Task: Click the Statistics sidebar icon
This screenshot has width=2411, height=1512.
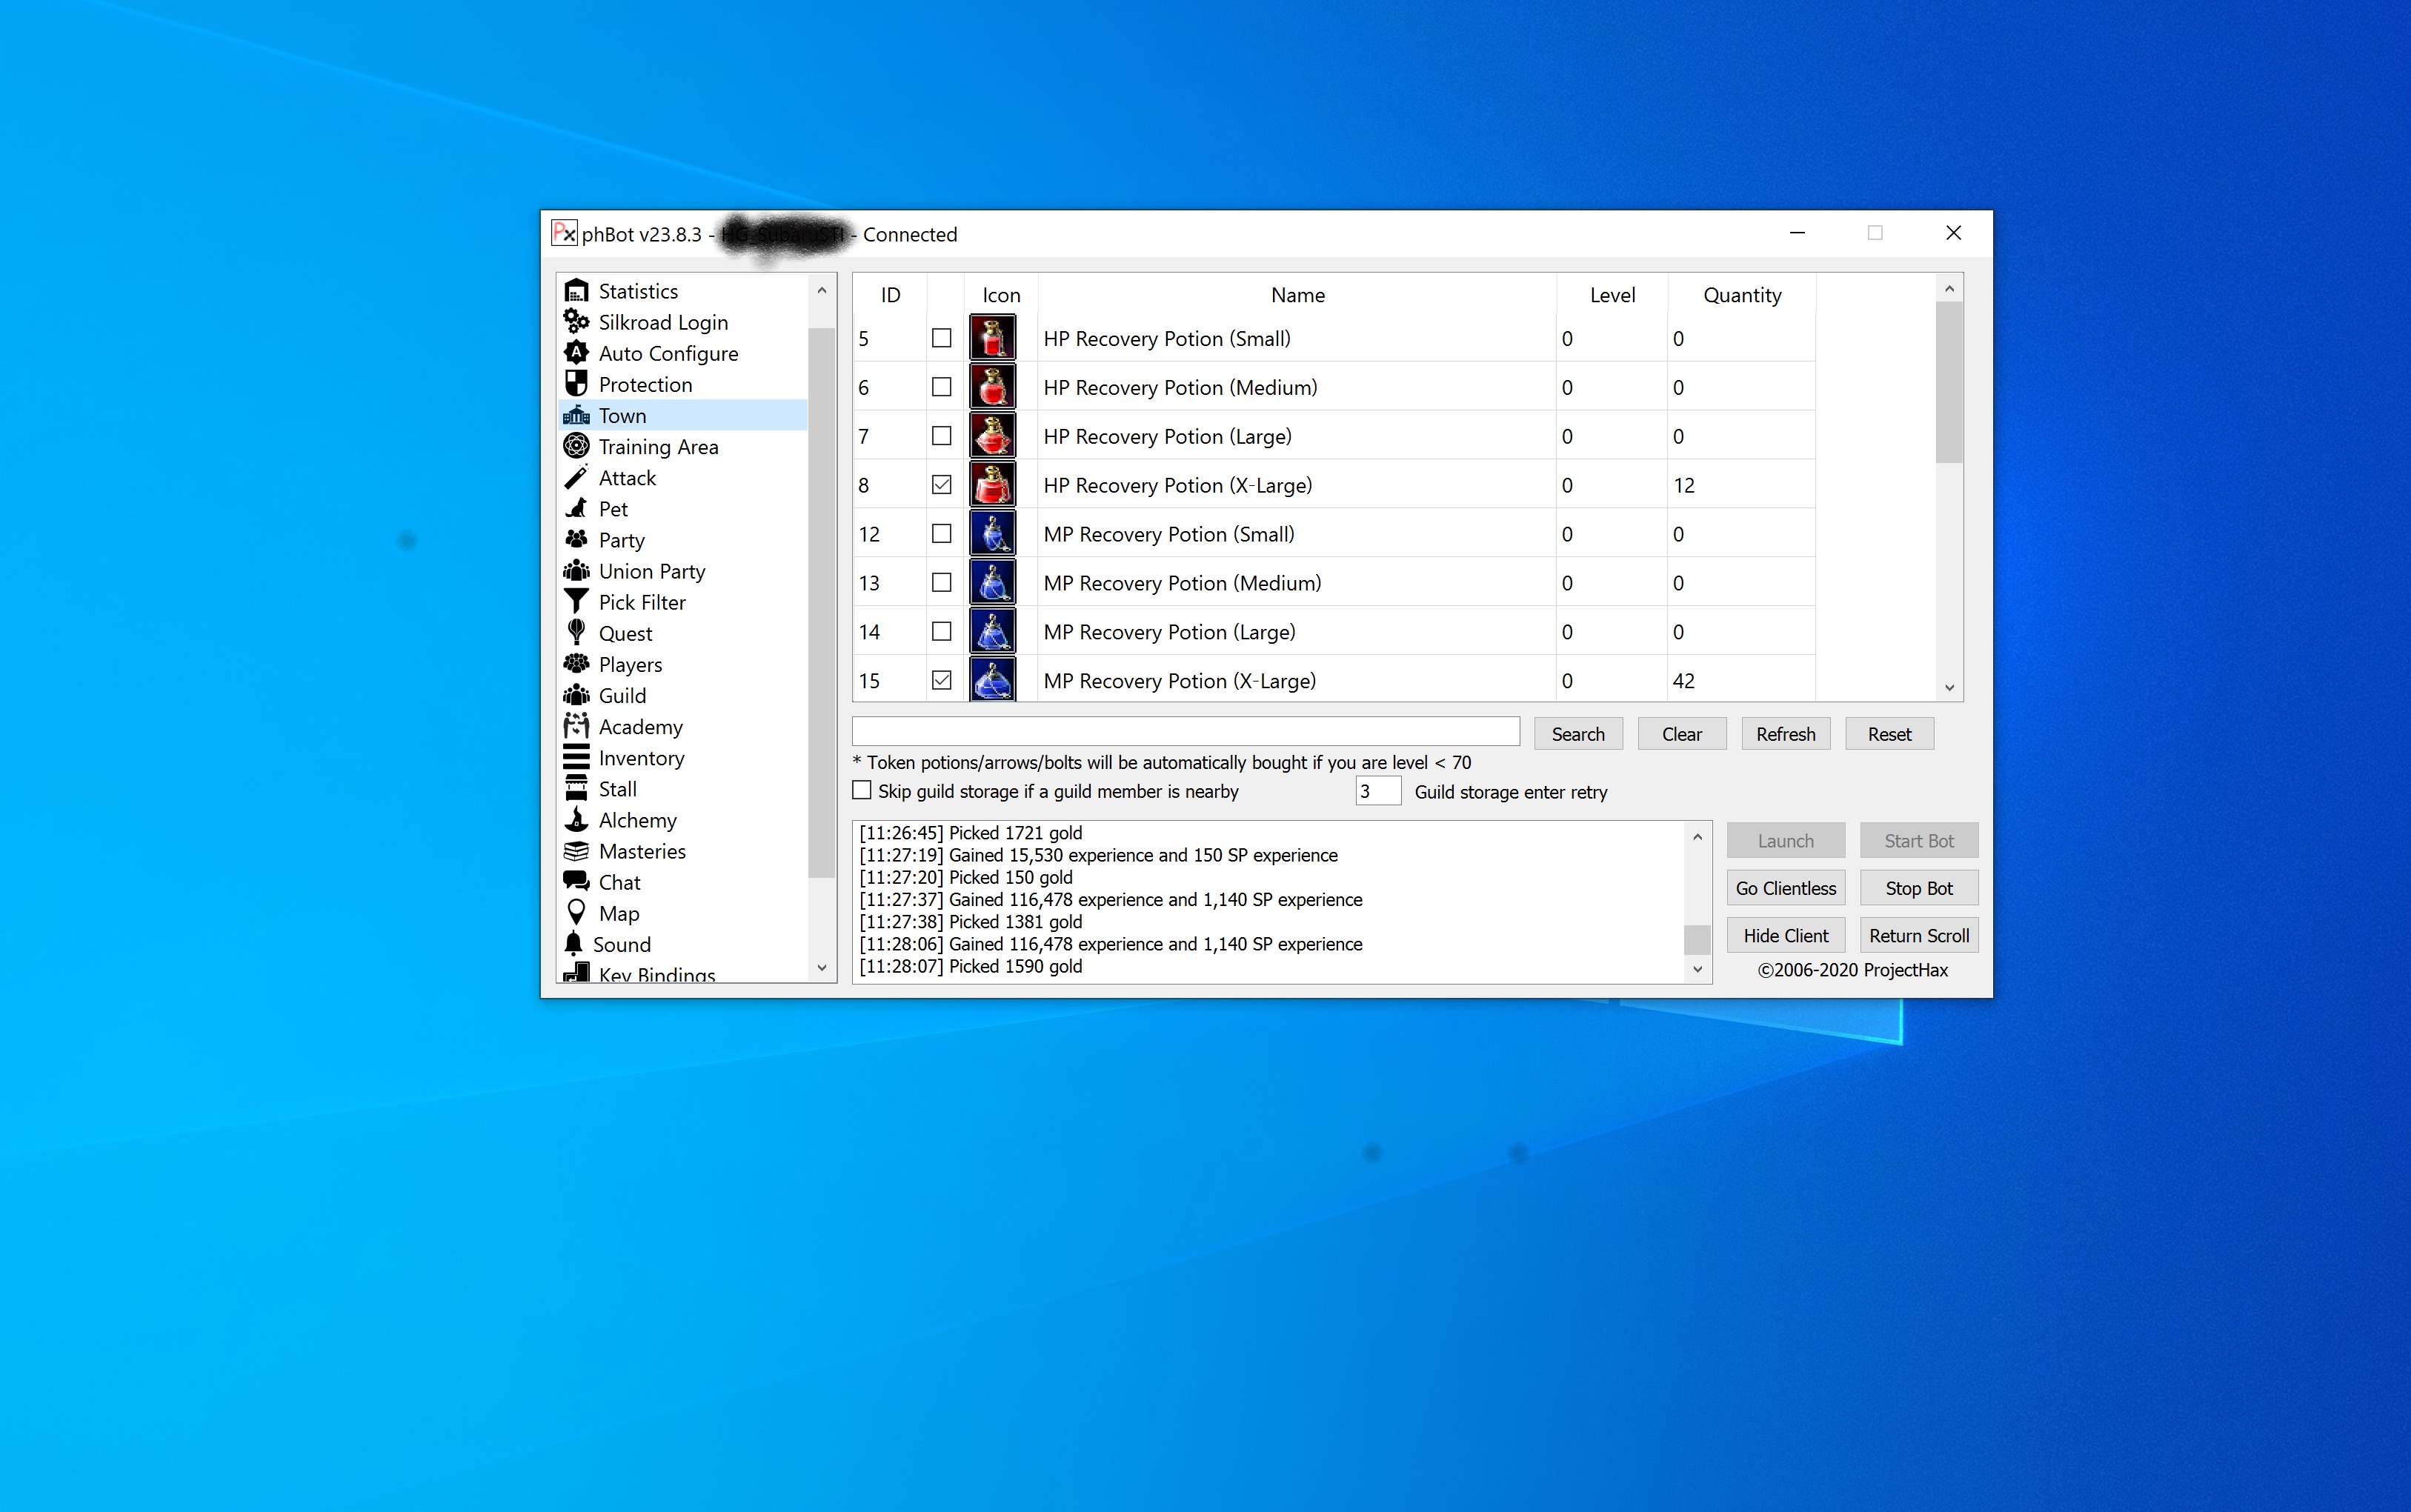Action: pyautogui.click(x=576, y=291)
